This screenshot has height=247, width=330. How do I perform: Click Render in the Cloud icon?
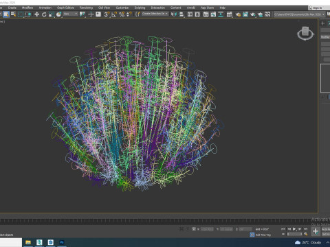pos(260,14)
